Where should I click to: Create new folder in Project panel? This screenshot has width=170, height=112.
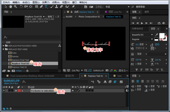pos(9,71)
